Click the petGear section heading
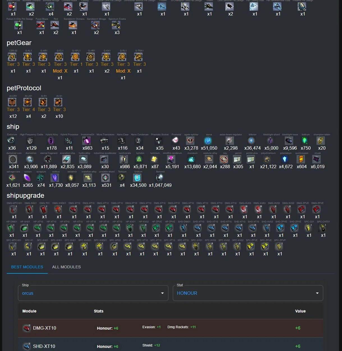Image resolution: width=342 pixels, height=351 pixels. point(19,43)
